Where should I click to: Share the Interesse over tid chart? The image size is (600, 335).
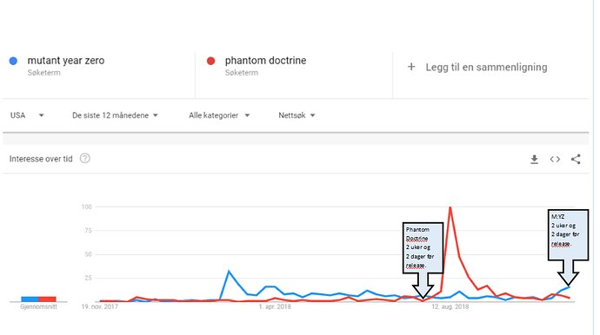576,160
